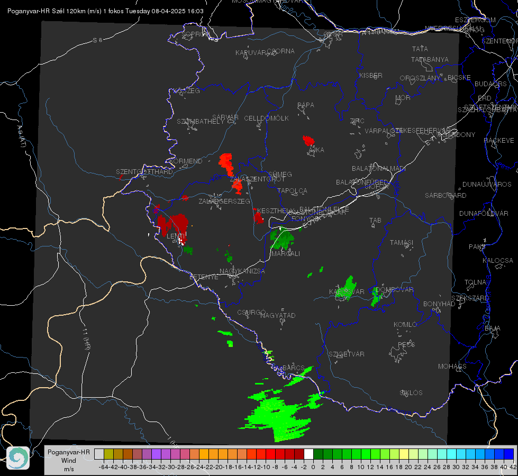The height and width of the screenshot is (476, 518).
Task: Select the pale yellow legend swatch between 18 and 20
Action: pos(404,454)
